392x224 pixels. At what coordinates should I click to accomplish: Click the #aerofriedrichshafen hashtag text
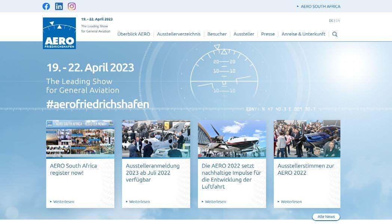98,104
